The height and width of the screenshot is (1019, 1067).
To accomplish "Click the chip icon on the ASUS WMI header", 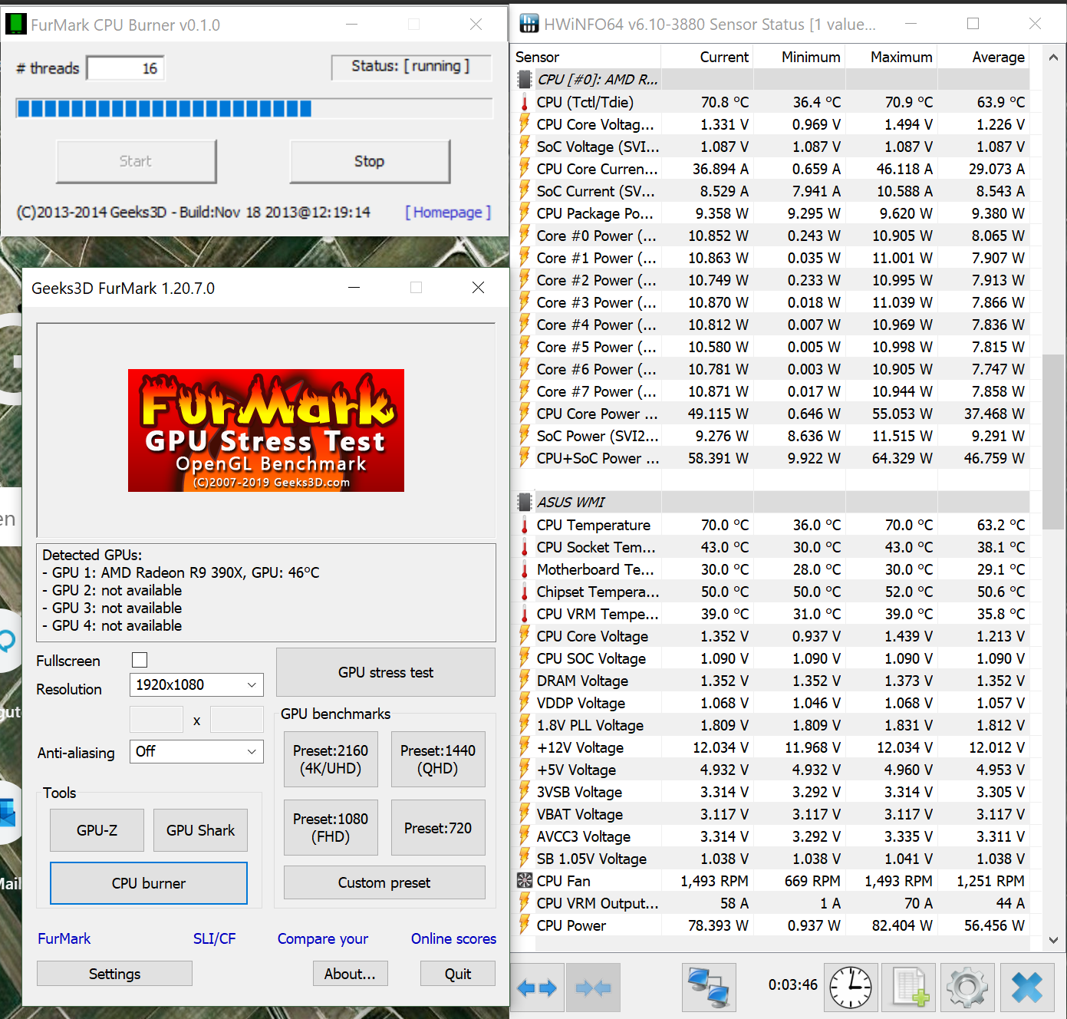I will pos(524,502).
